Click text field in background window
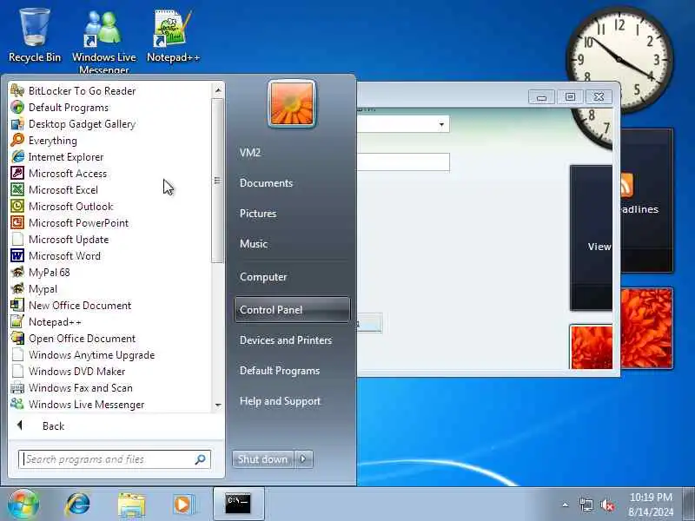 click(403, 162)
